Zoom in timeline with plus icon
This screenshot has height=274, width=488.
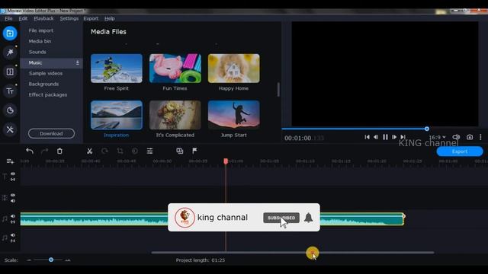68,260
